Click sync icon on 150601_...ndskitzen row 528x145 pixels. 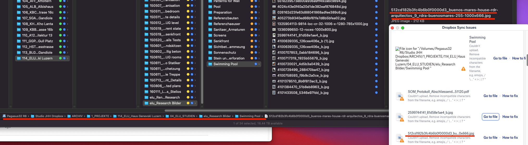click(192, 46)
